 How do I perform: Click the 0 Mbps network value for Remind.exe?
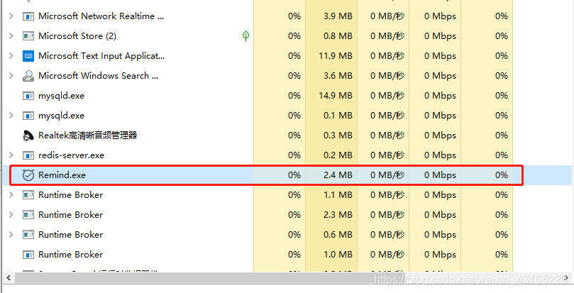tap(440, 175)
